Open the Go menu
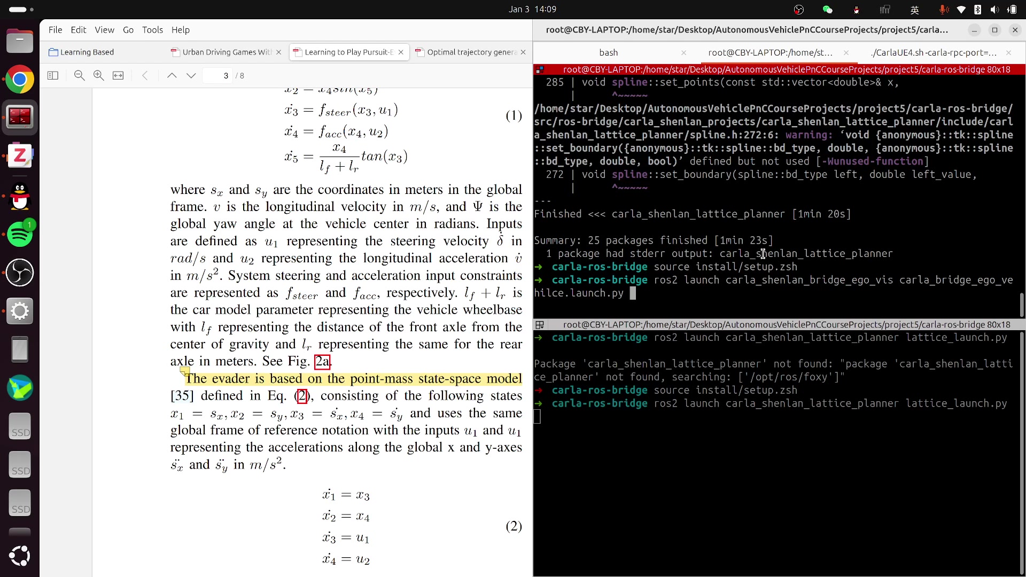The image size is (1026, 577). (x=128, y=30)
